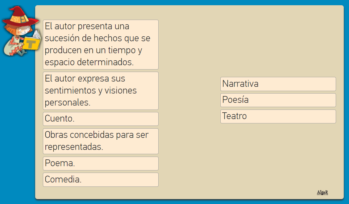Select the Teatro genre box

pyautogui.click(x=278, y=116)
